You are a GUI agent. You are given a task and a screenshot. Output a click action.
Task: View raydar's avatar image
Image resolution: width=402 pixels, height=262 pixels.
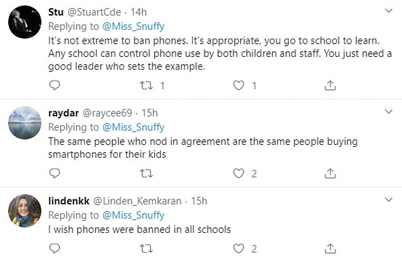[25, 124]
